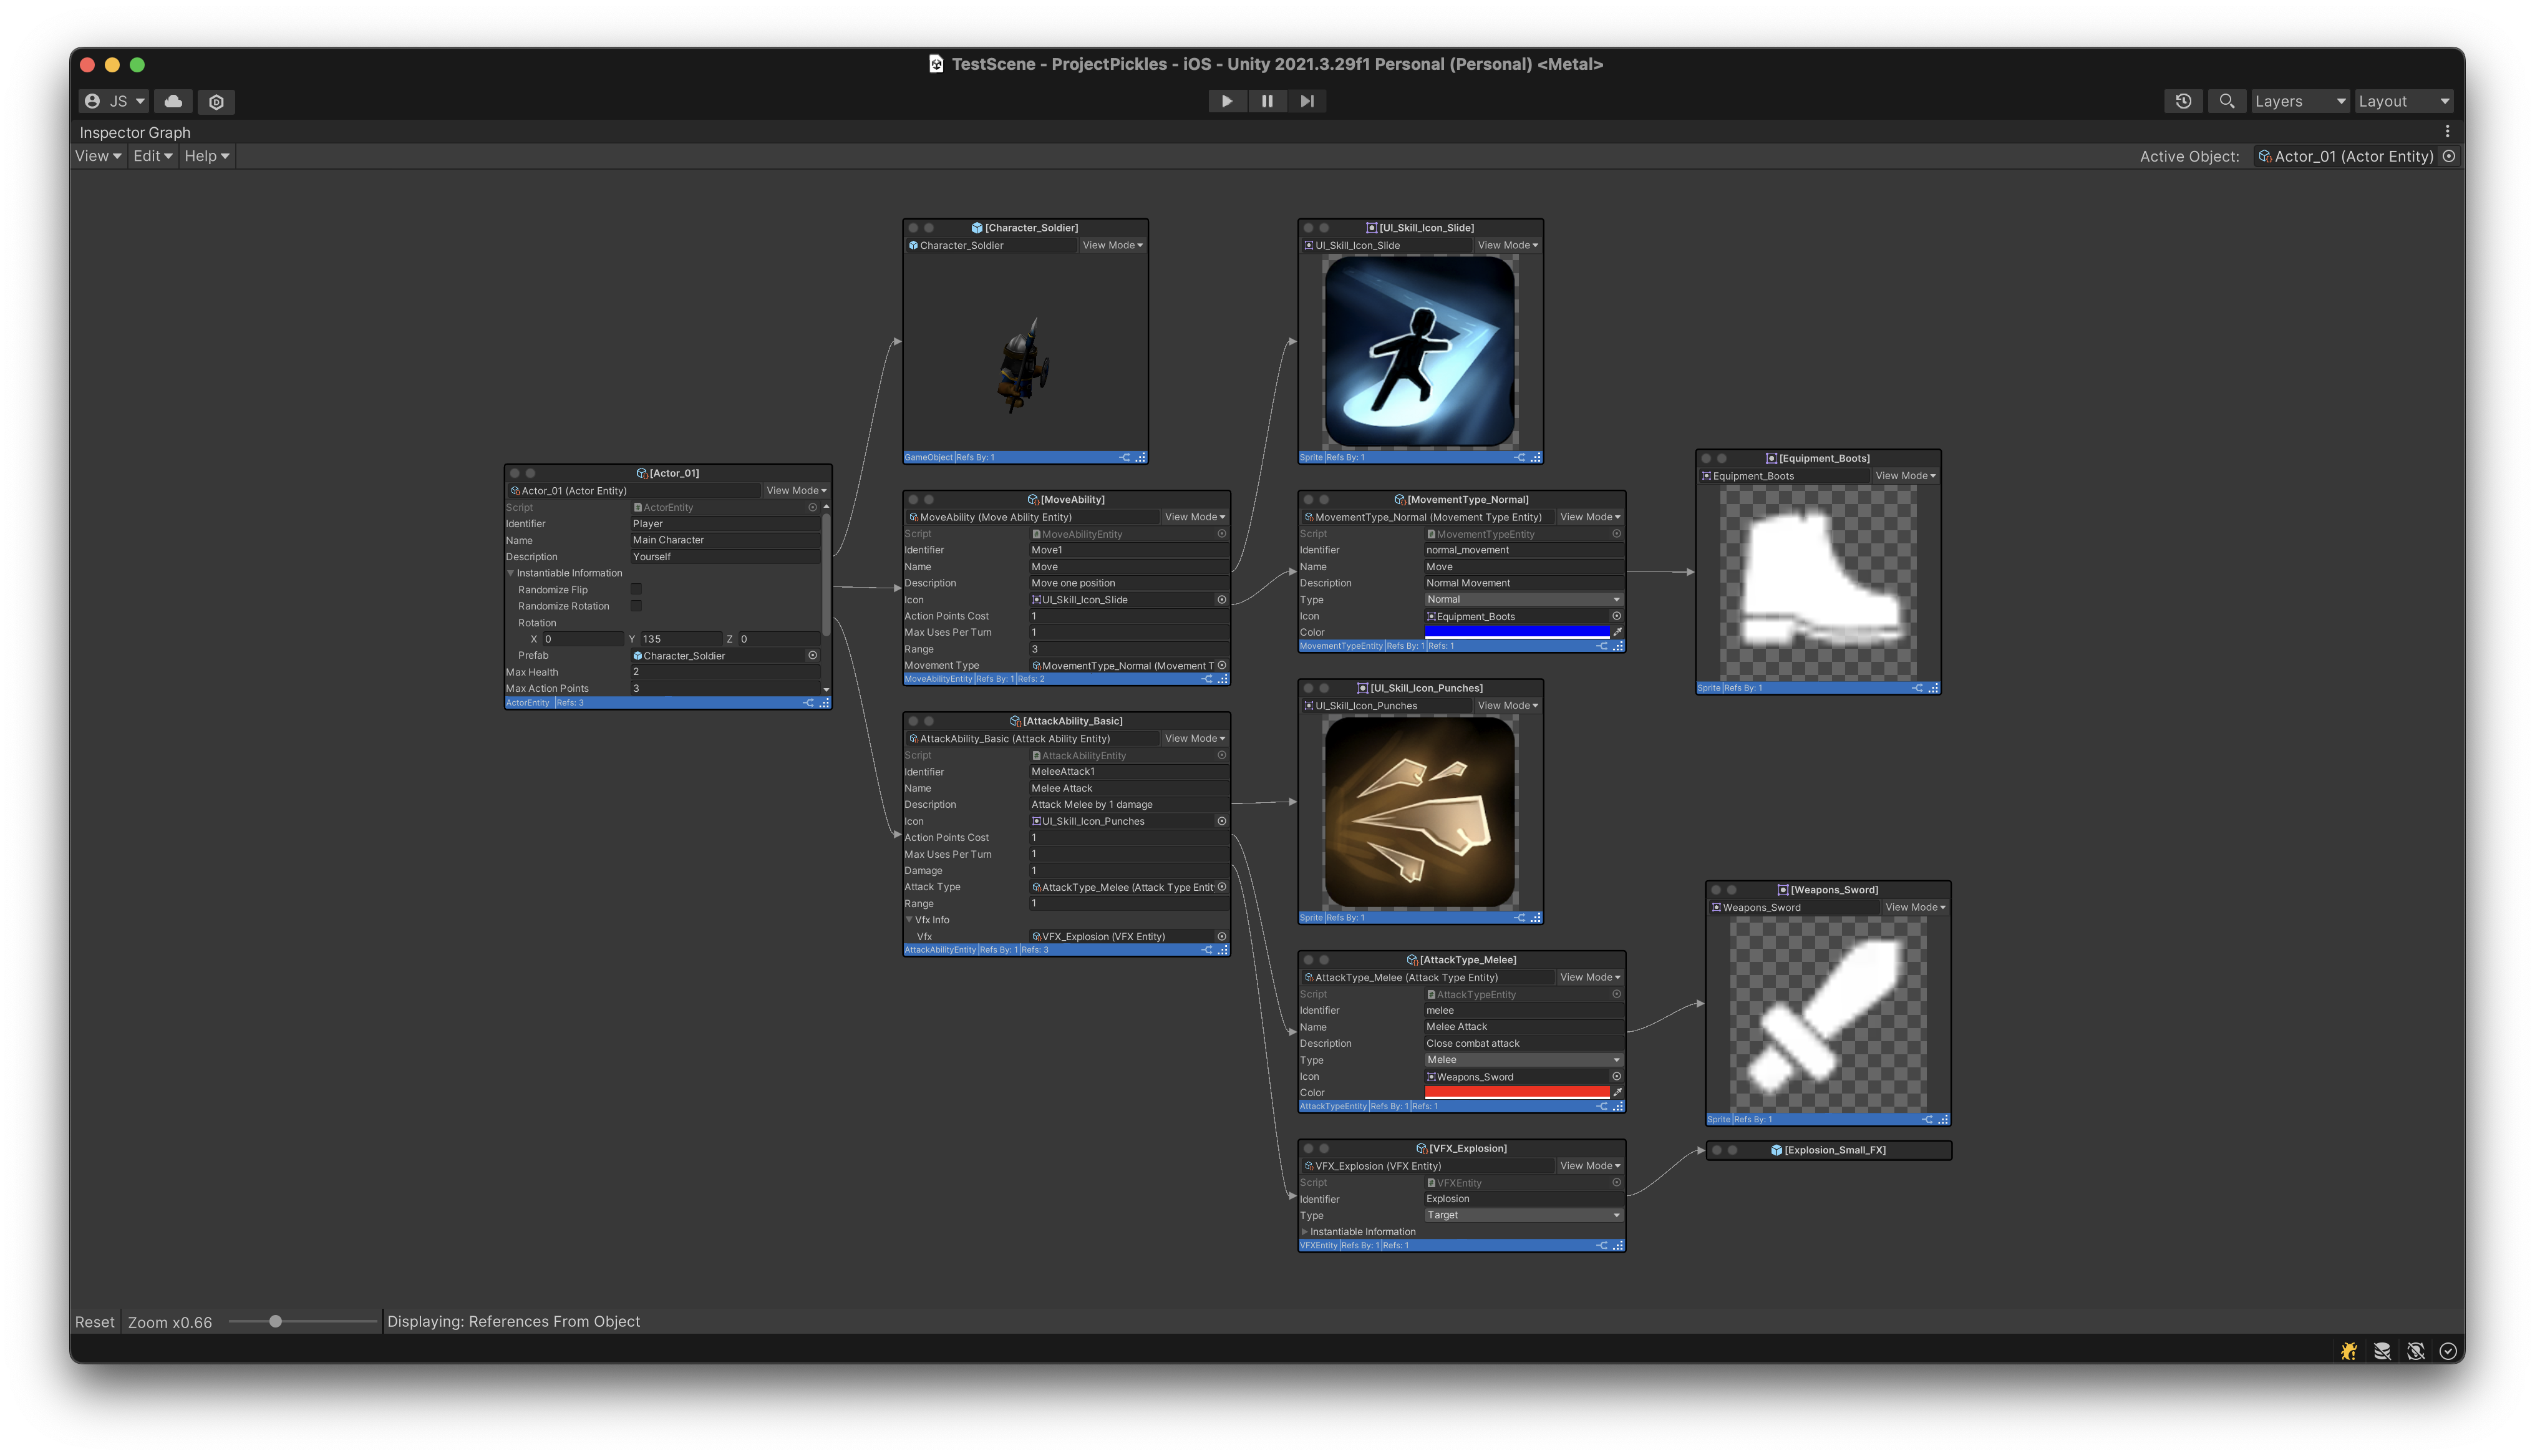
Task: Collapse the Instantiable Information foldout in Actor_01
Action: pos(511,573)
